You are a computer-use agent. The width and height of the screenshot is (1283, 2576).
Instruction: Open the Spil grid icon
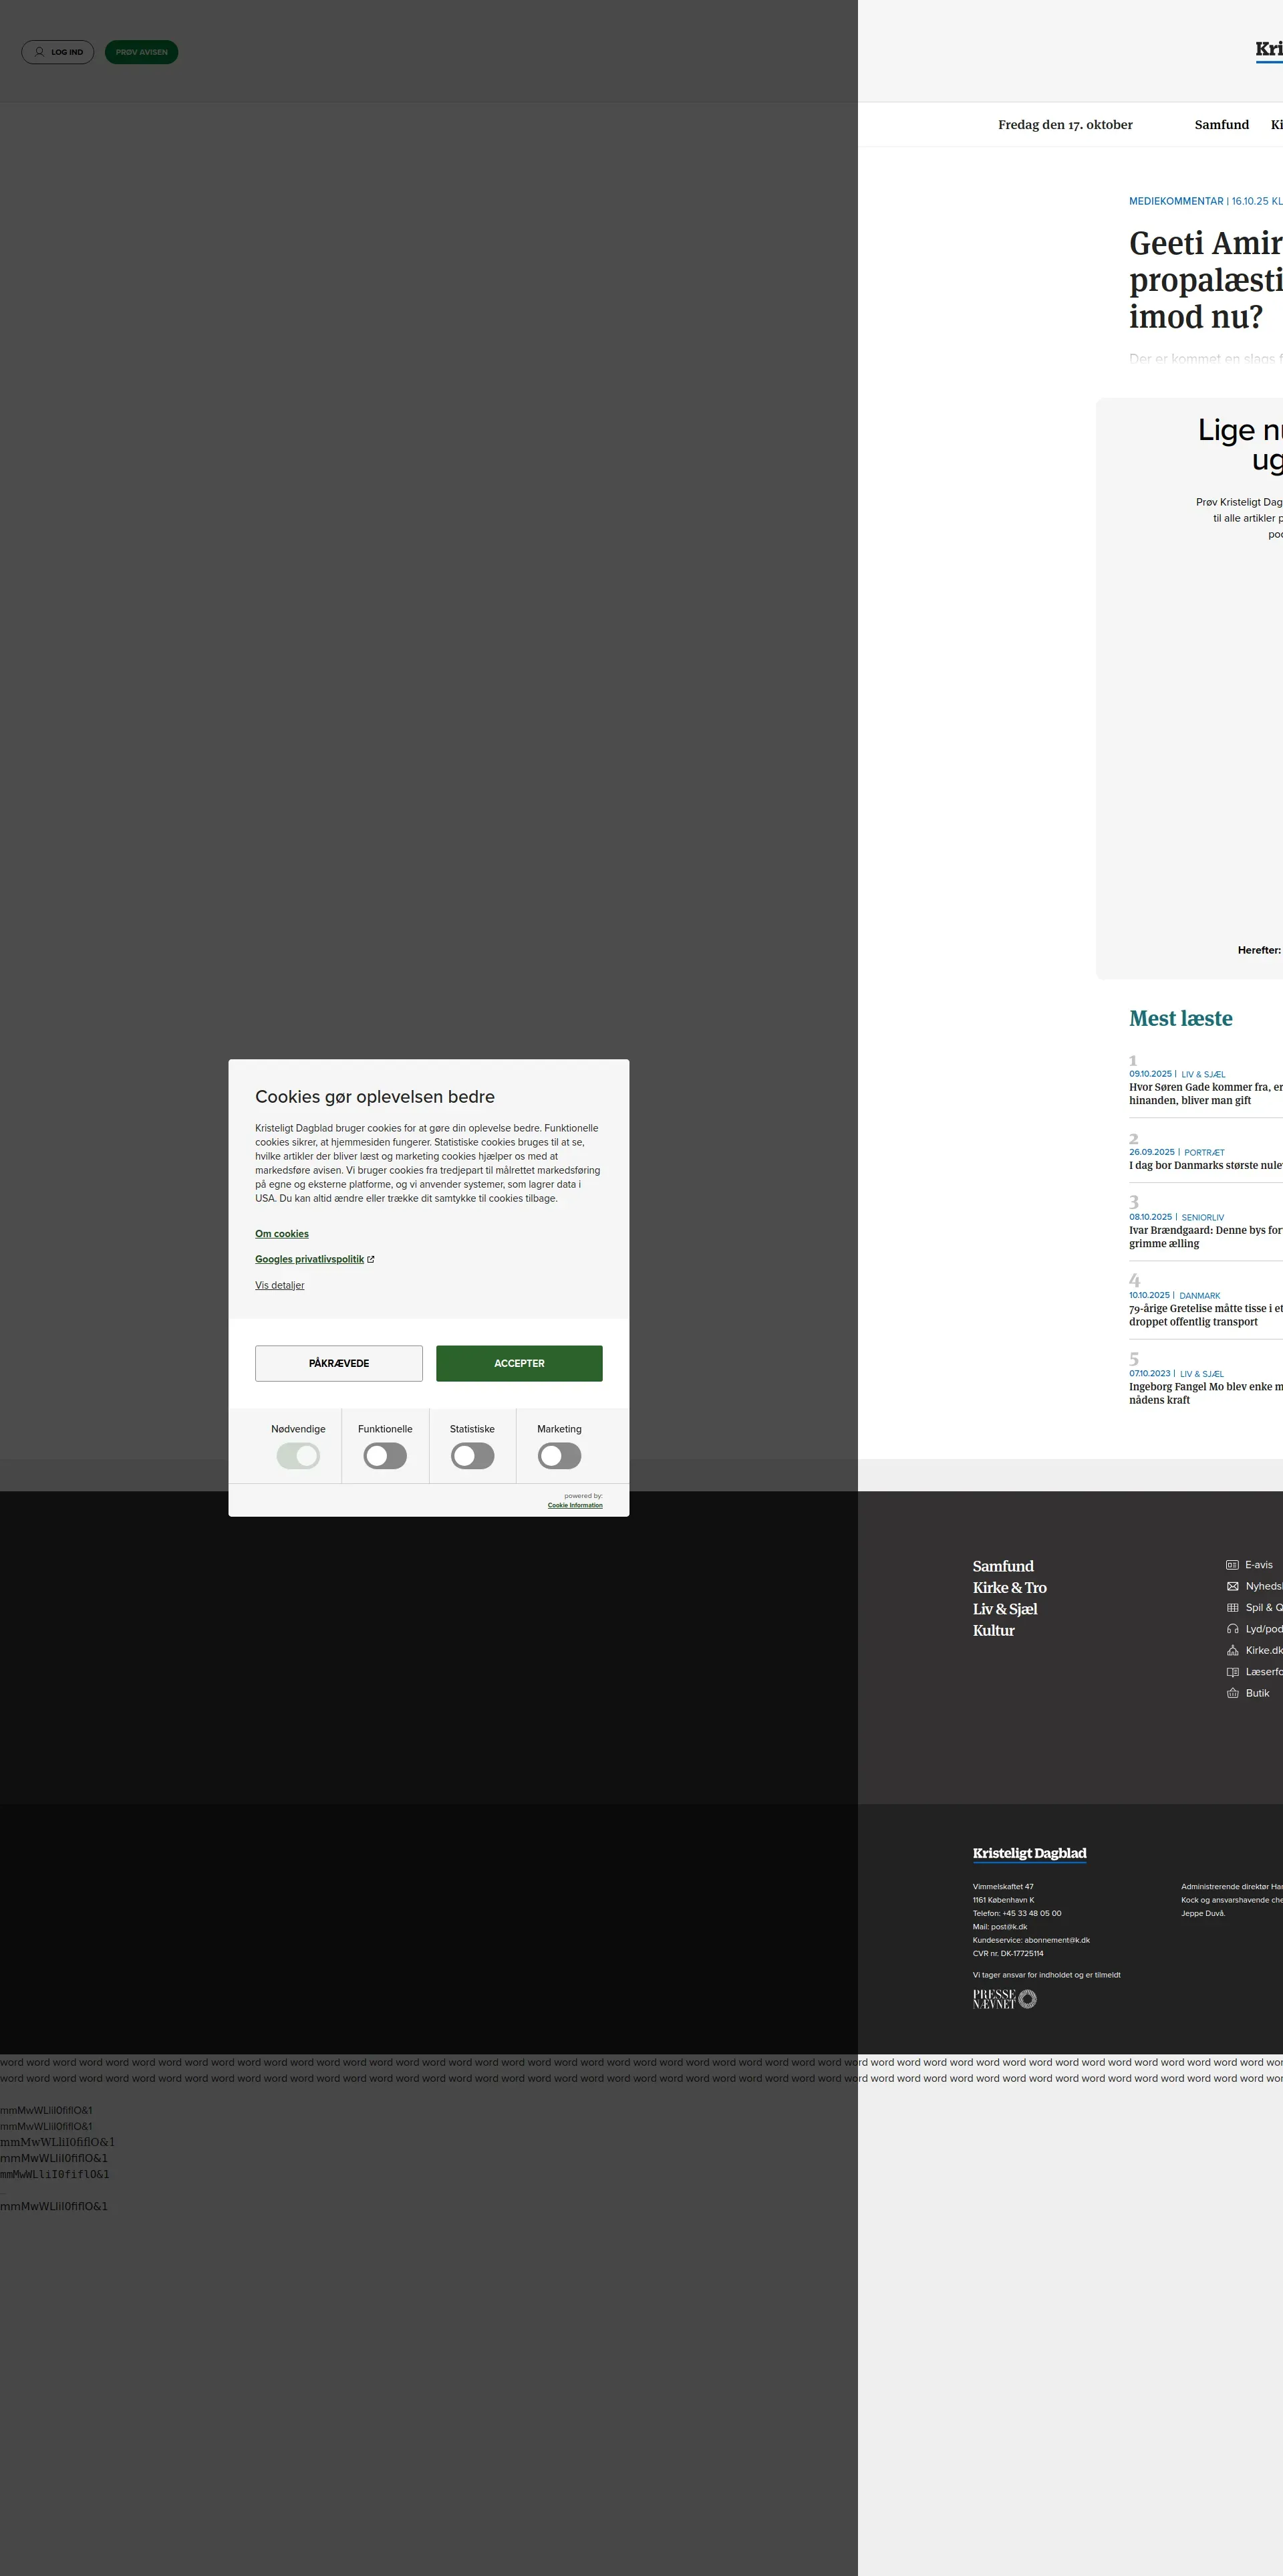[1232, 1608]
